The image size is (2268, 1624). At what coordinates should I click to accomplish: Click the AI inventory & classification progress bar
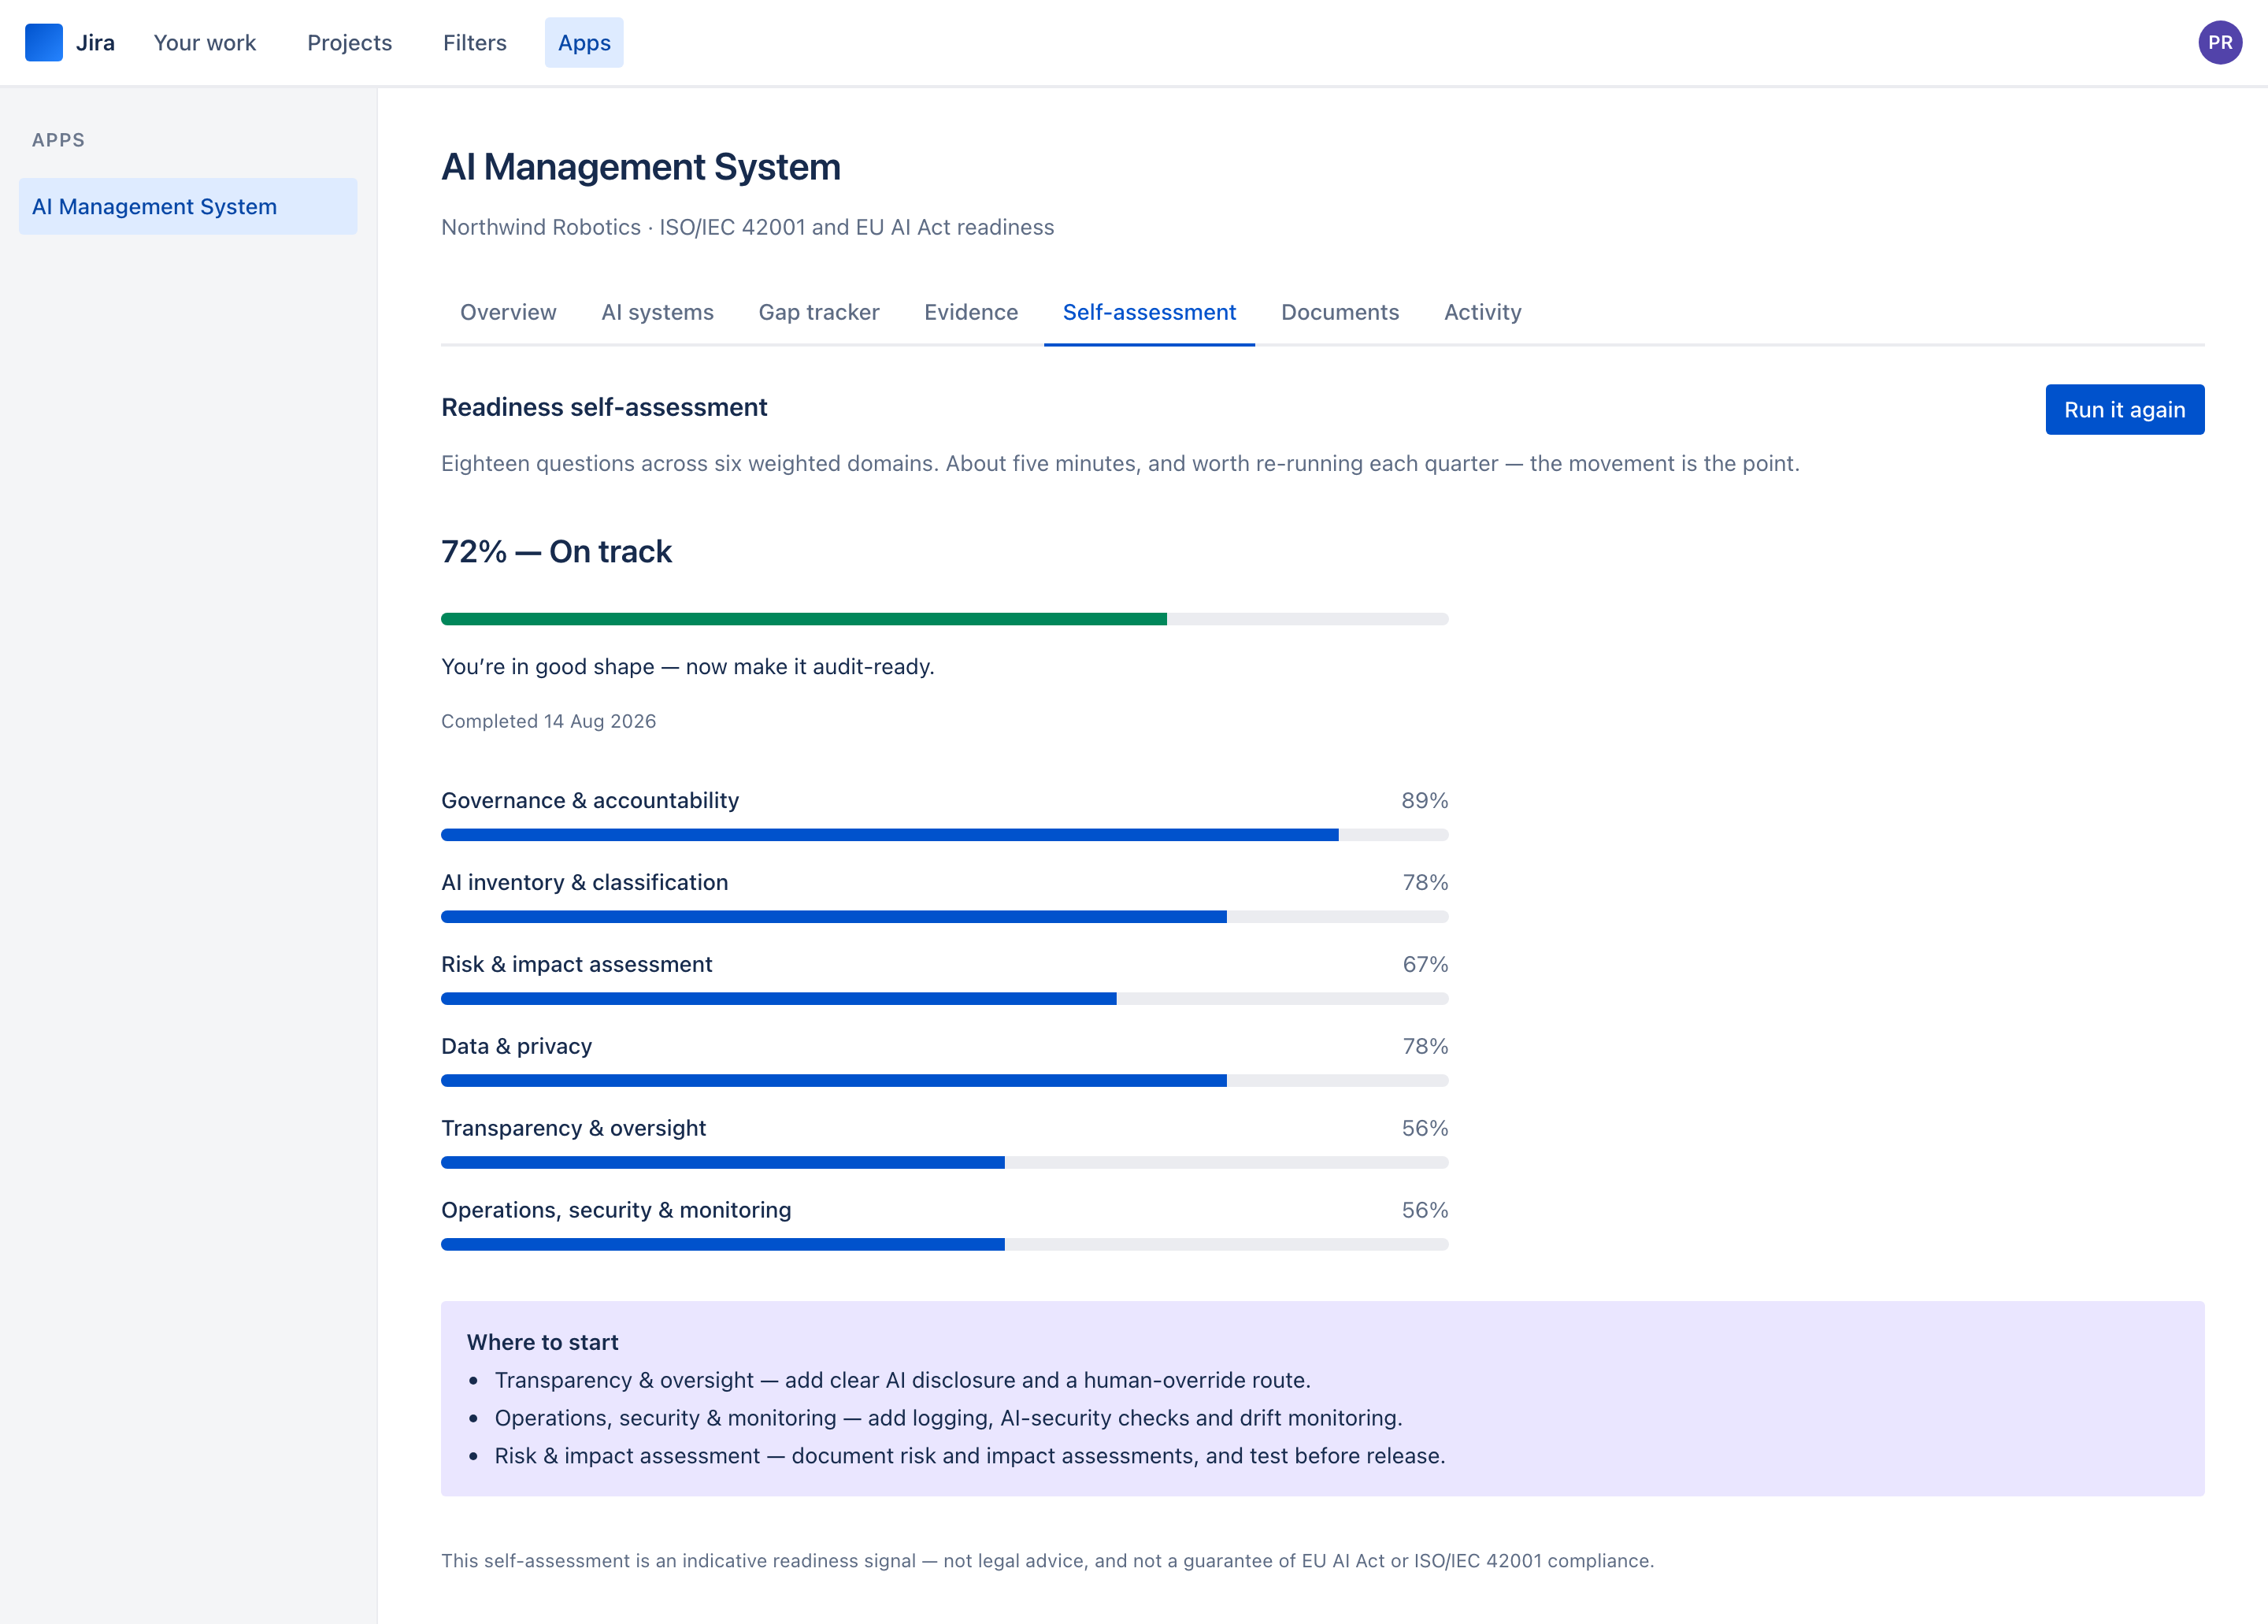pyautogui.click(x=945, y=917)
